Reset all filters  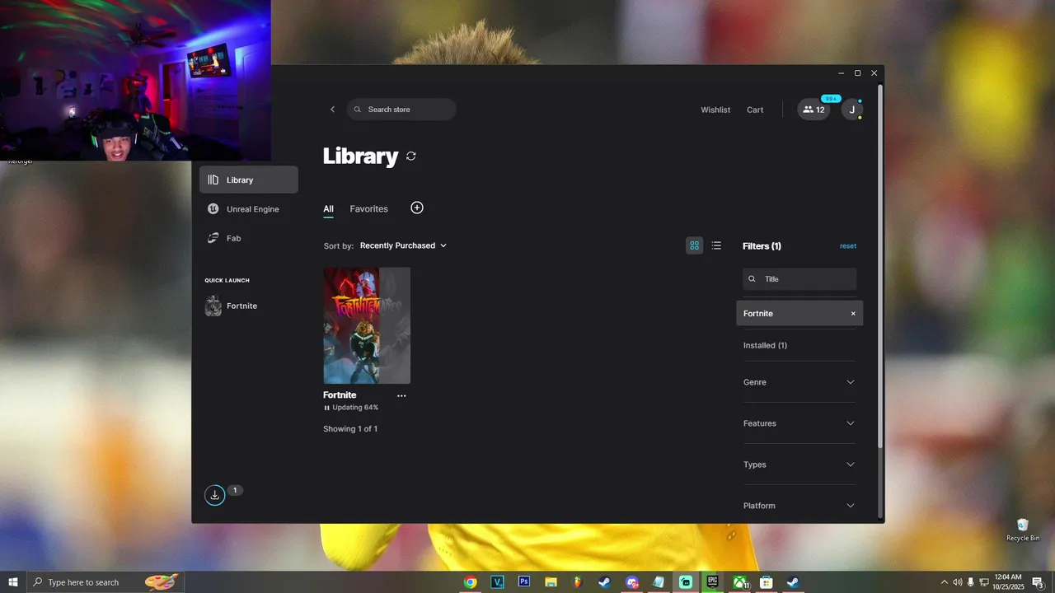tap(848, 246)
